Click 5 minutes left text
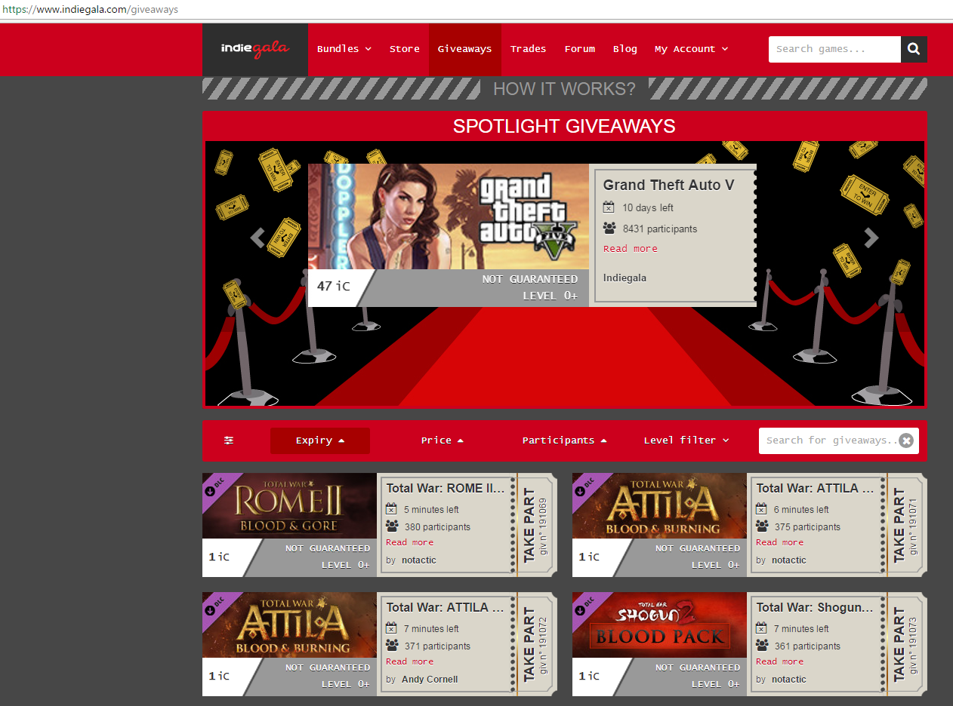This screenshot has width=953, height=706. coord(431,509)
